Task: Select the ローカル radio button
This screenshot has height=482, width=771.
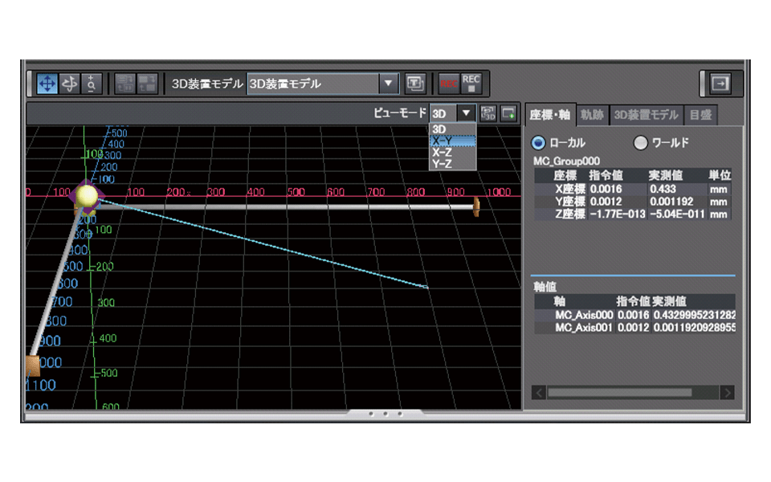Action: 538,143
